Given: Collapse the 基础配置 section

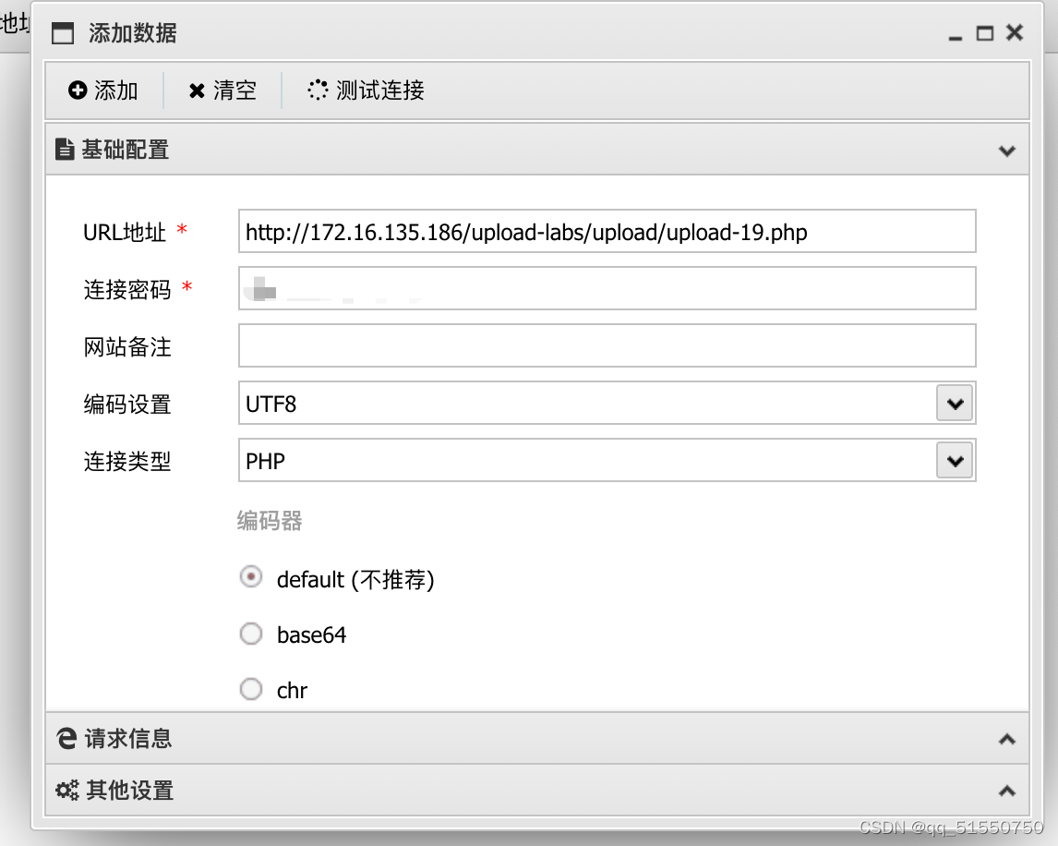Looking at the screenshot, I should 1006,150.
